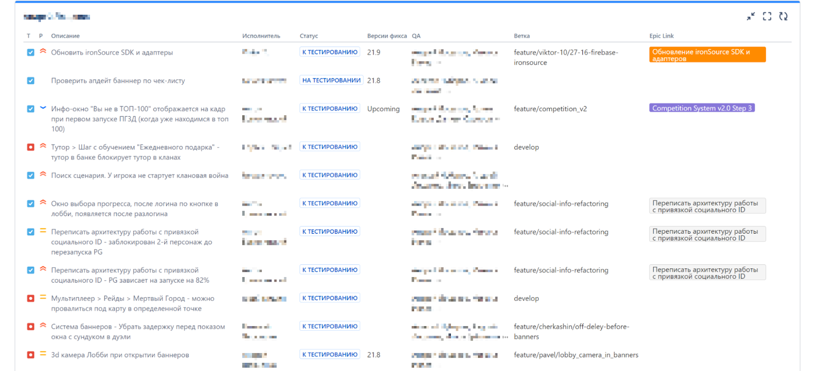Click medium priority icon on "заблокирован 2-й персонаж" row
Viewport: 818px width, 371px height.
pos(43,231)
